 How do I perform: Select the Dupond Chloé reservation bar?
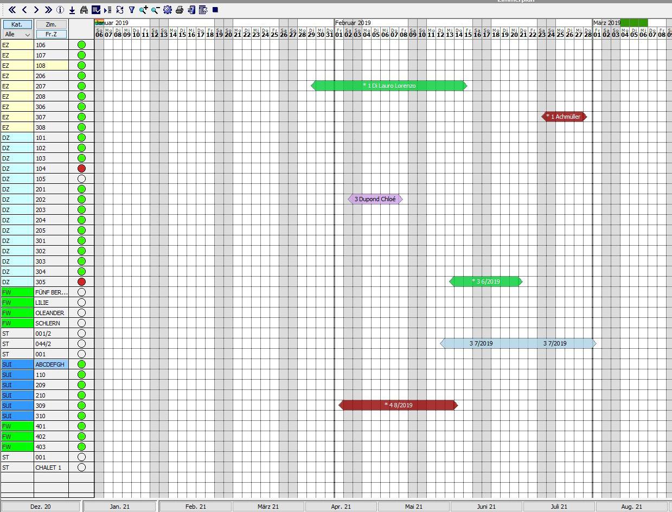click(x=375, y=199)
